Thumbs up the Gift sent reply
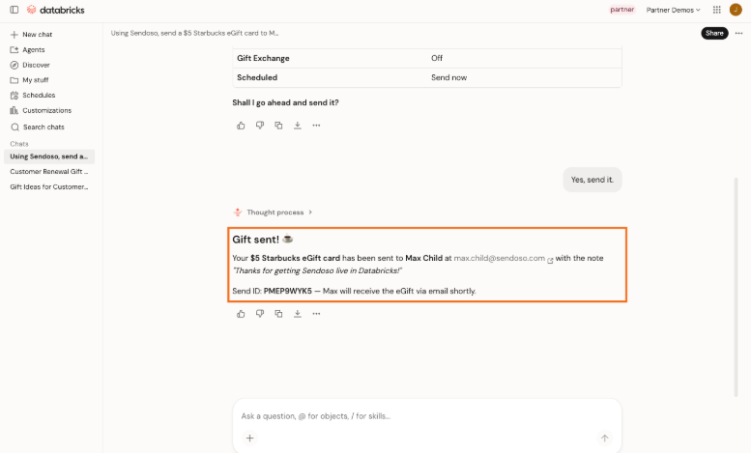Viewport: 751px width, 453px height. [x=241, y=314]
